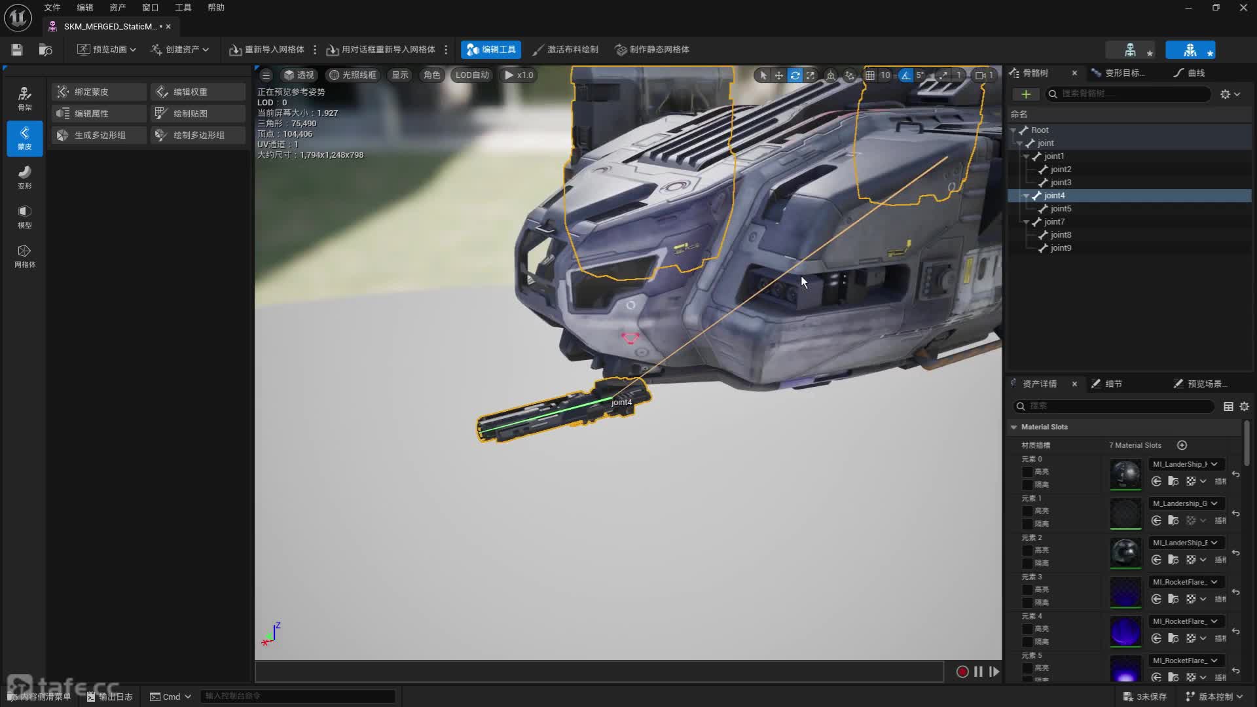Check 隔离 isolate checkbox for Element 0
The height and width of the screenshot is (707, 1257).
[1027, 485]
